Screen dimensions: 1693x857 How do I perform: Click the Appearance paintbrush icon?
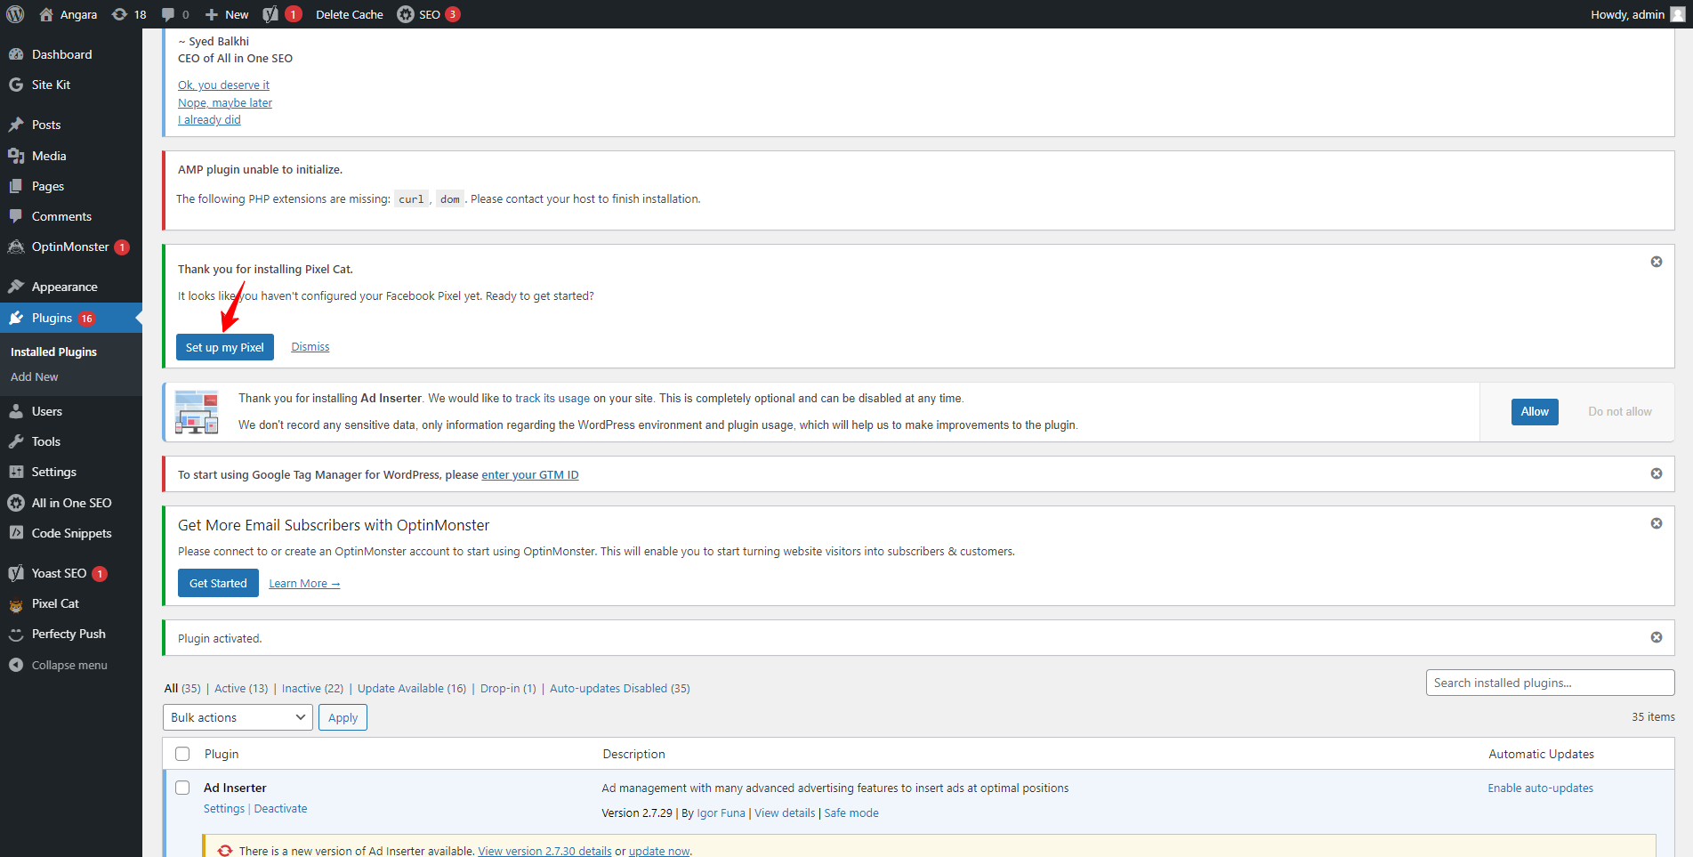[16, 287]
